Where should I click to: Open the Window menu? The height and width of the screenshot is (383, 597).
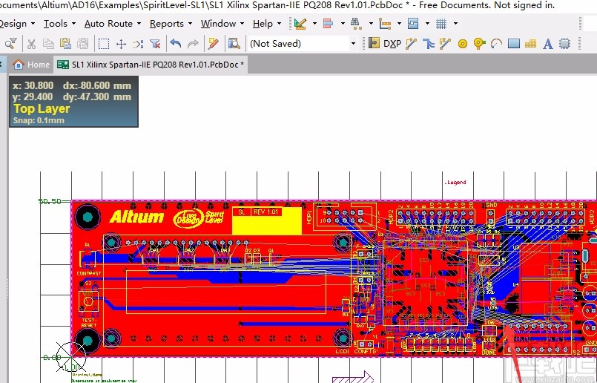coord(222,24)
